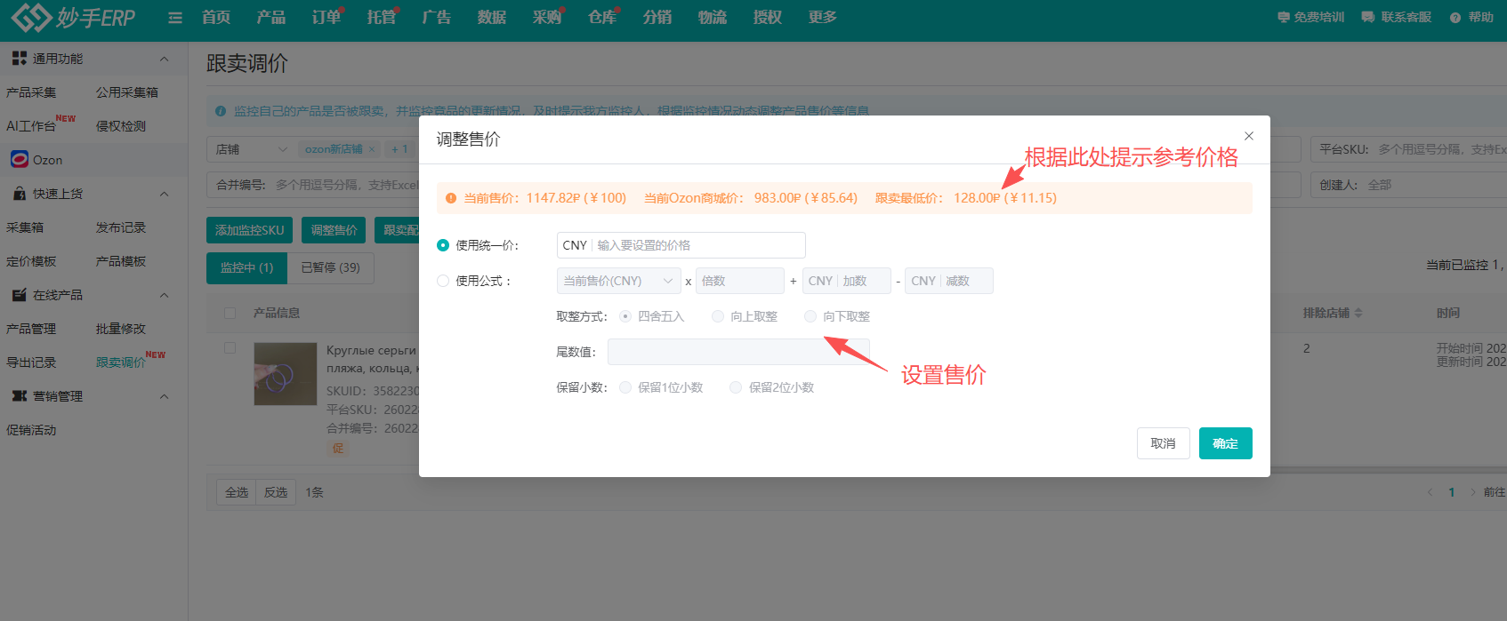The height and width of the screenshot is (621, 1507).
Task: Expand the +1 additional store tags
Action: click(399, 149)
